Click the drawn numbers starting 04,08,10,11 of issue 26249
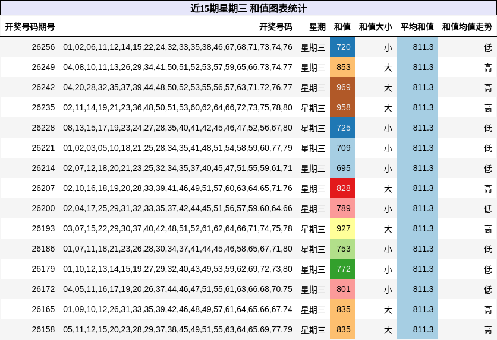This screenshot has height=340, width=497. coord(178,68)
